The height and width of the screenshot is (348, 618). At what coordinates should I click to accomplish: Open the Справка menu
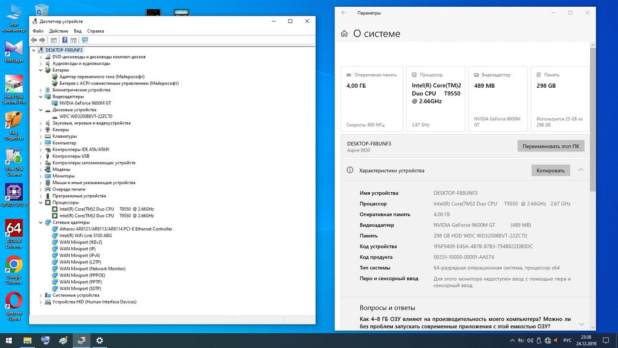(x=95, y=31)
